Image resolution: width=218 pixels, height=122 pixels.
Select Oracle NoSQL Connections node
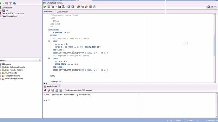pos(13,14)
